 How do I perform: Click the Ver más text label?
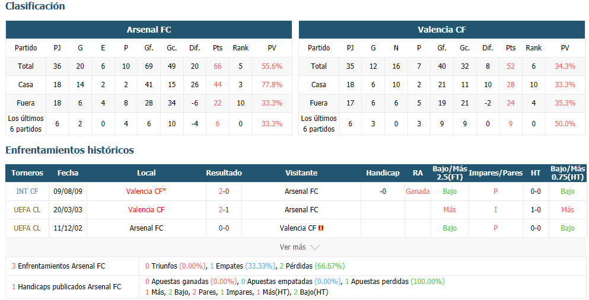coord(292,247)
